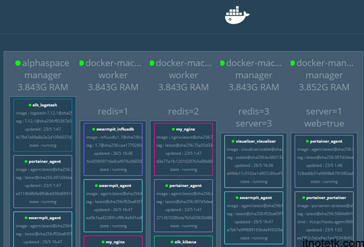This screenshot has height=247, width=364.
Task: Click image : visualizer:stable@sha2 line
Action: point(255,150)
